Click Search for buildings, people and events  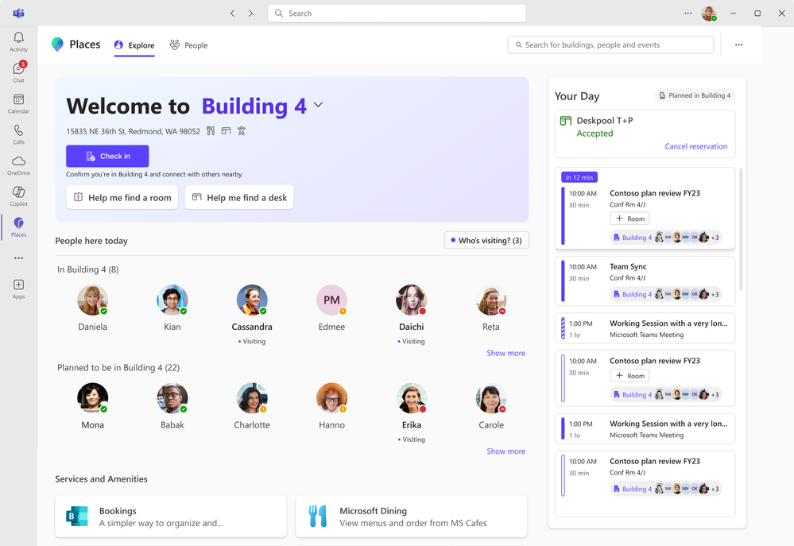[610, 45]
